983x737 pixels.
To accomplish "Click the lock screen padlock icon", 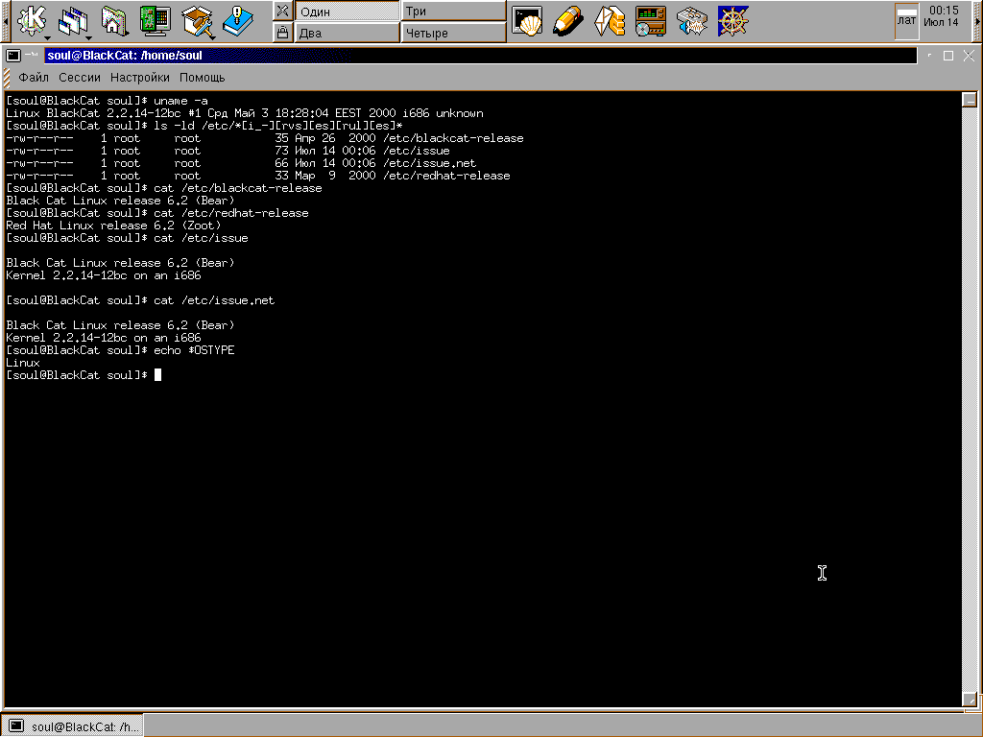I will [x=283, y=32].
